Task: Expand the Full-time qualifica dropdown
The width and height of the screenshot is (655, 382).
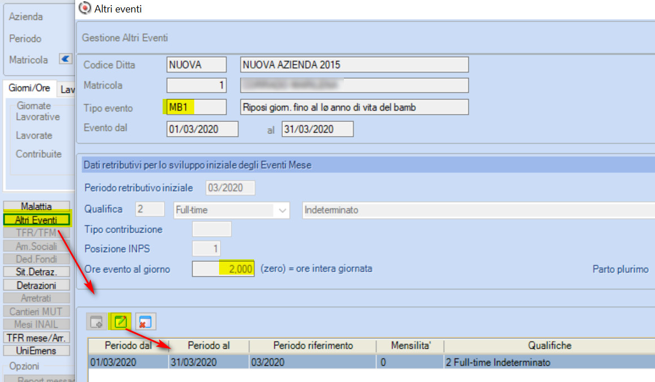Action: point(282,210)
